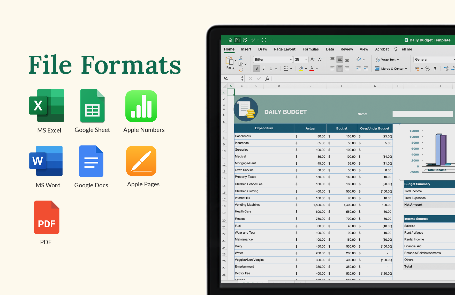Viewport: 455px width, 295px height.
Task: Open the General number format box
Action: coord(434,60)
